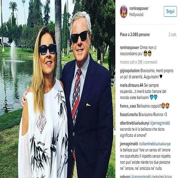
Task: Click rominaspower name in the caption
Action: point(129,48)
